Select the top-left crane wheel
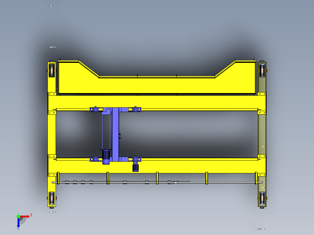314x235 pixels. point(52,70)
